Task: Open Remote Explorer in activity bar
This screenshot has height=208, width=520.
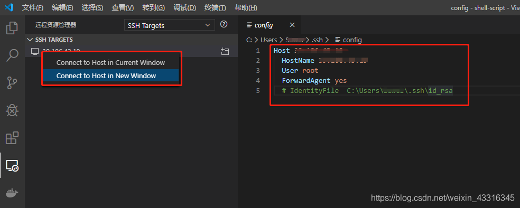Action: [x=12, y=165]
